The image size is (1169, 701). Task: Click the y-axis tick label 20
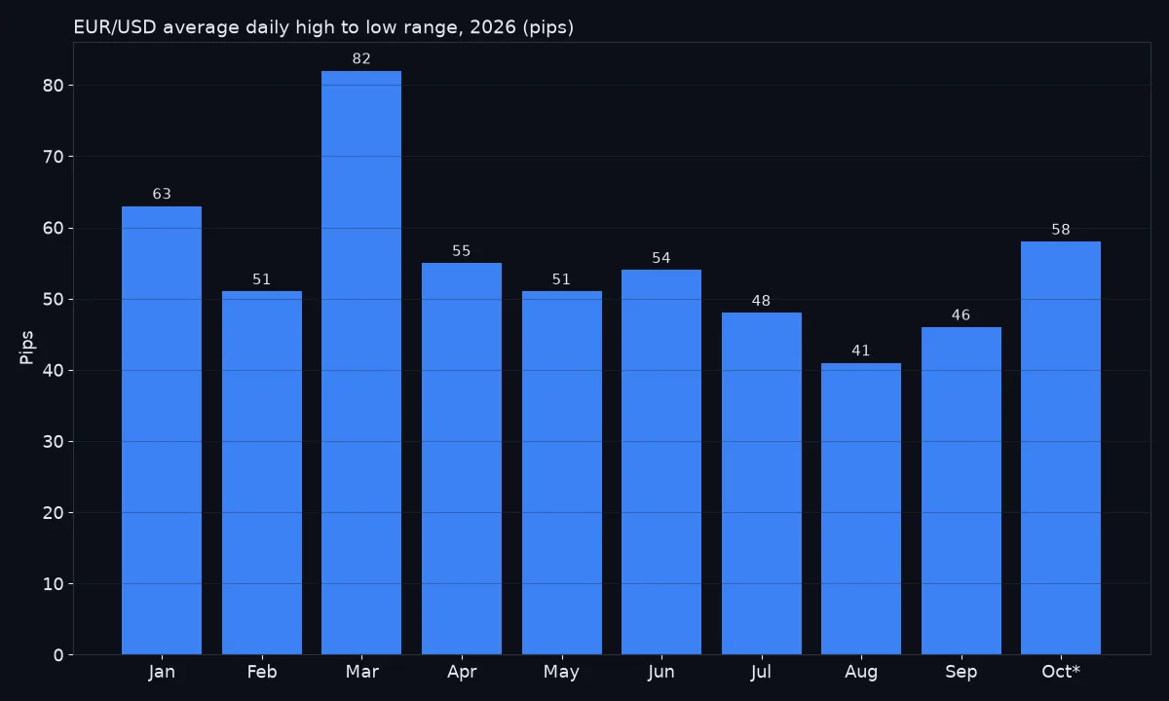(53, 513)
